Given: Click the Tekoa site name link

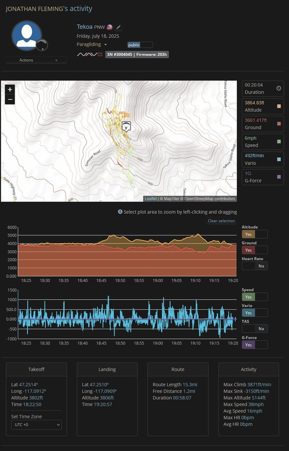Looking at the screenshot, I should [x=85, y=27].
